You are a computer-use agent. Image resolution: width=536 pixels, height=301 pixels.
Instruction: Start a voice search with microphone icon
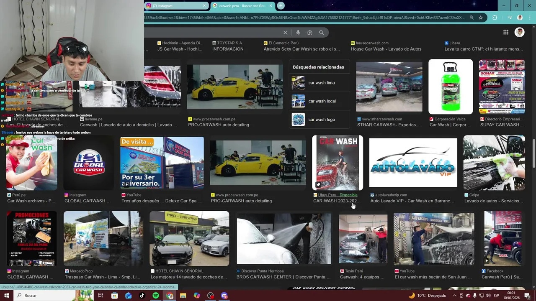pos(298,33)
